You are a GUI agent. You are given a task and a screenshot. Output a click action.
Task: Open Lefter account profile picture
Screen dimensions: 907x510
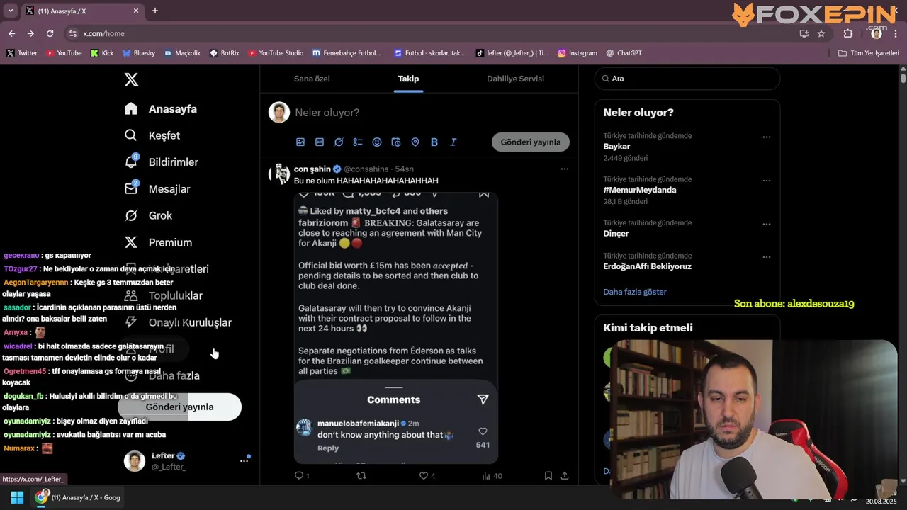click(135, 461)
